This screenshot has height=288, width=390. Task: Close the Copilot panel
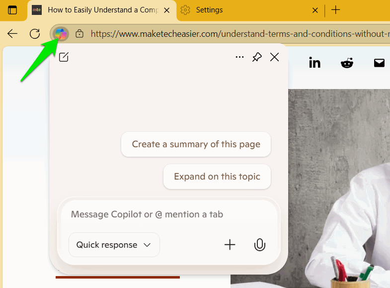pos(274,57)
